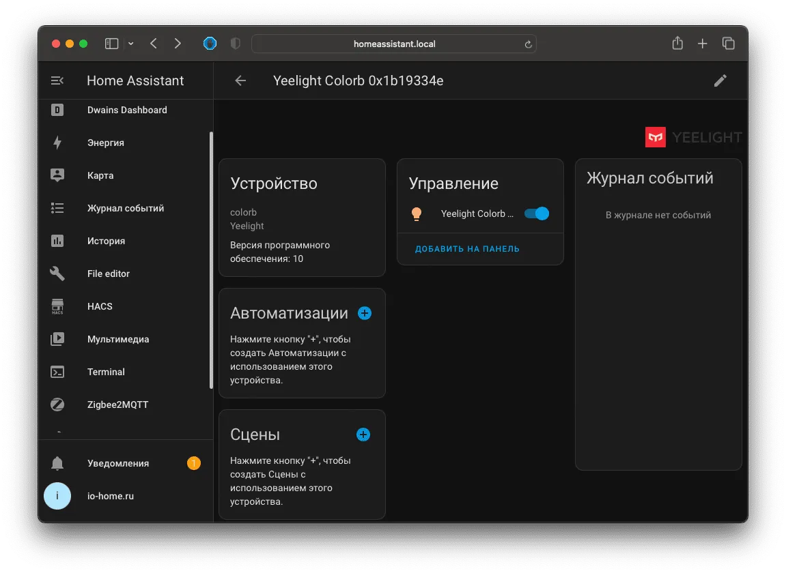
Task: Open the Энергия lightning bolt item
Action: (x=125, y=143)
